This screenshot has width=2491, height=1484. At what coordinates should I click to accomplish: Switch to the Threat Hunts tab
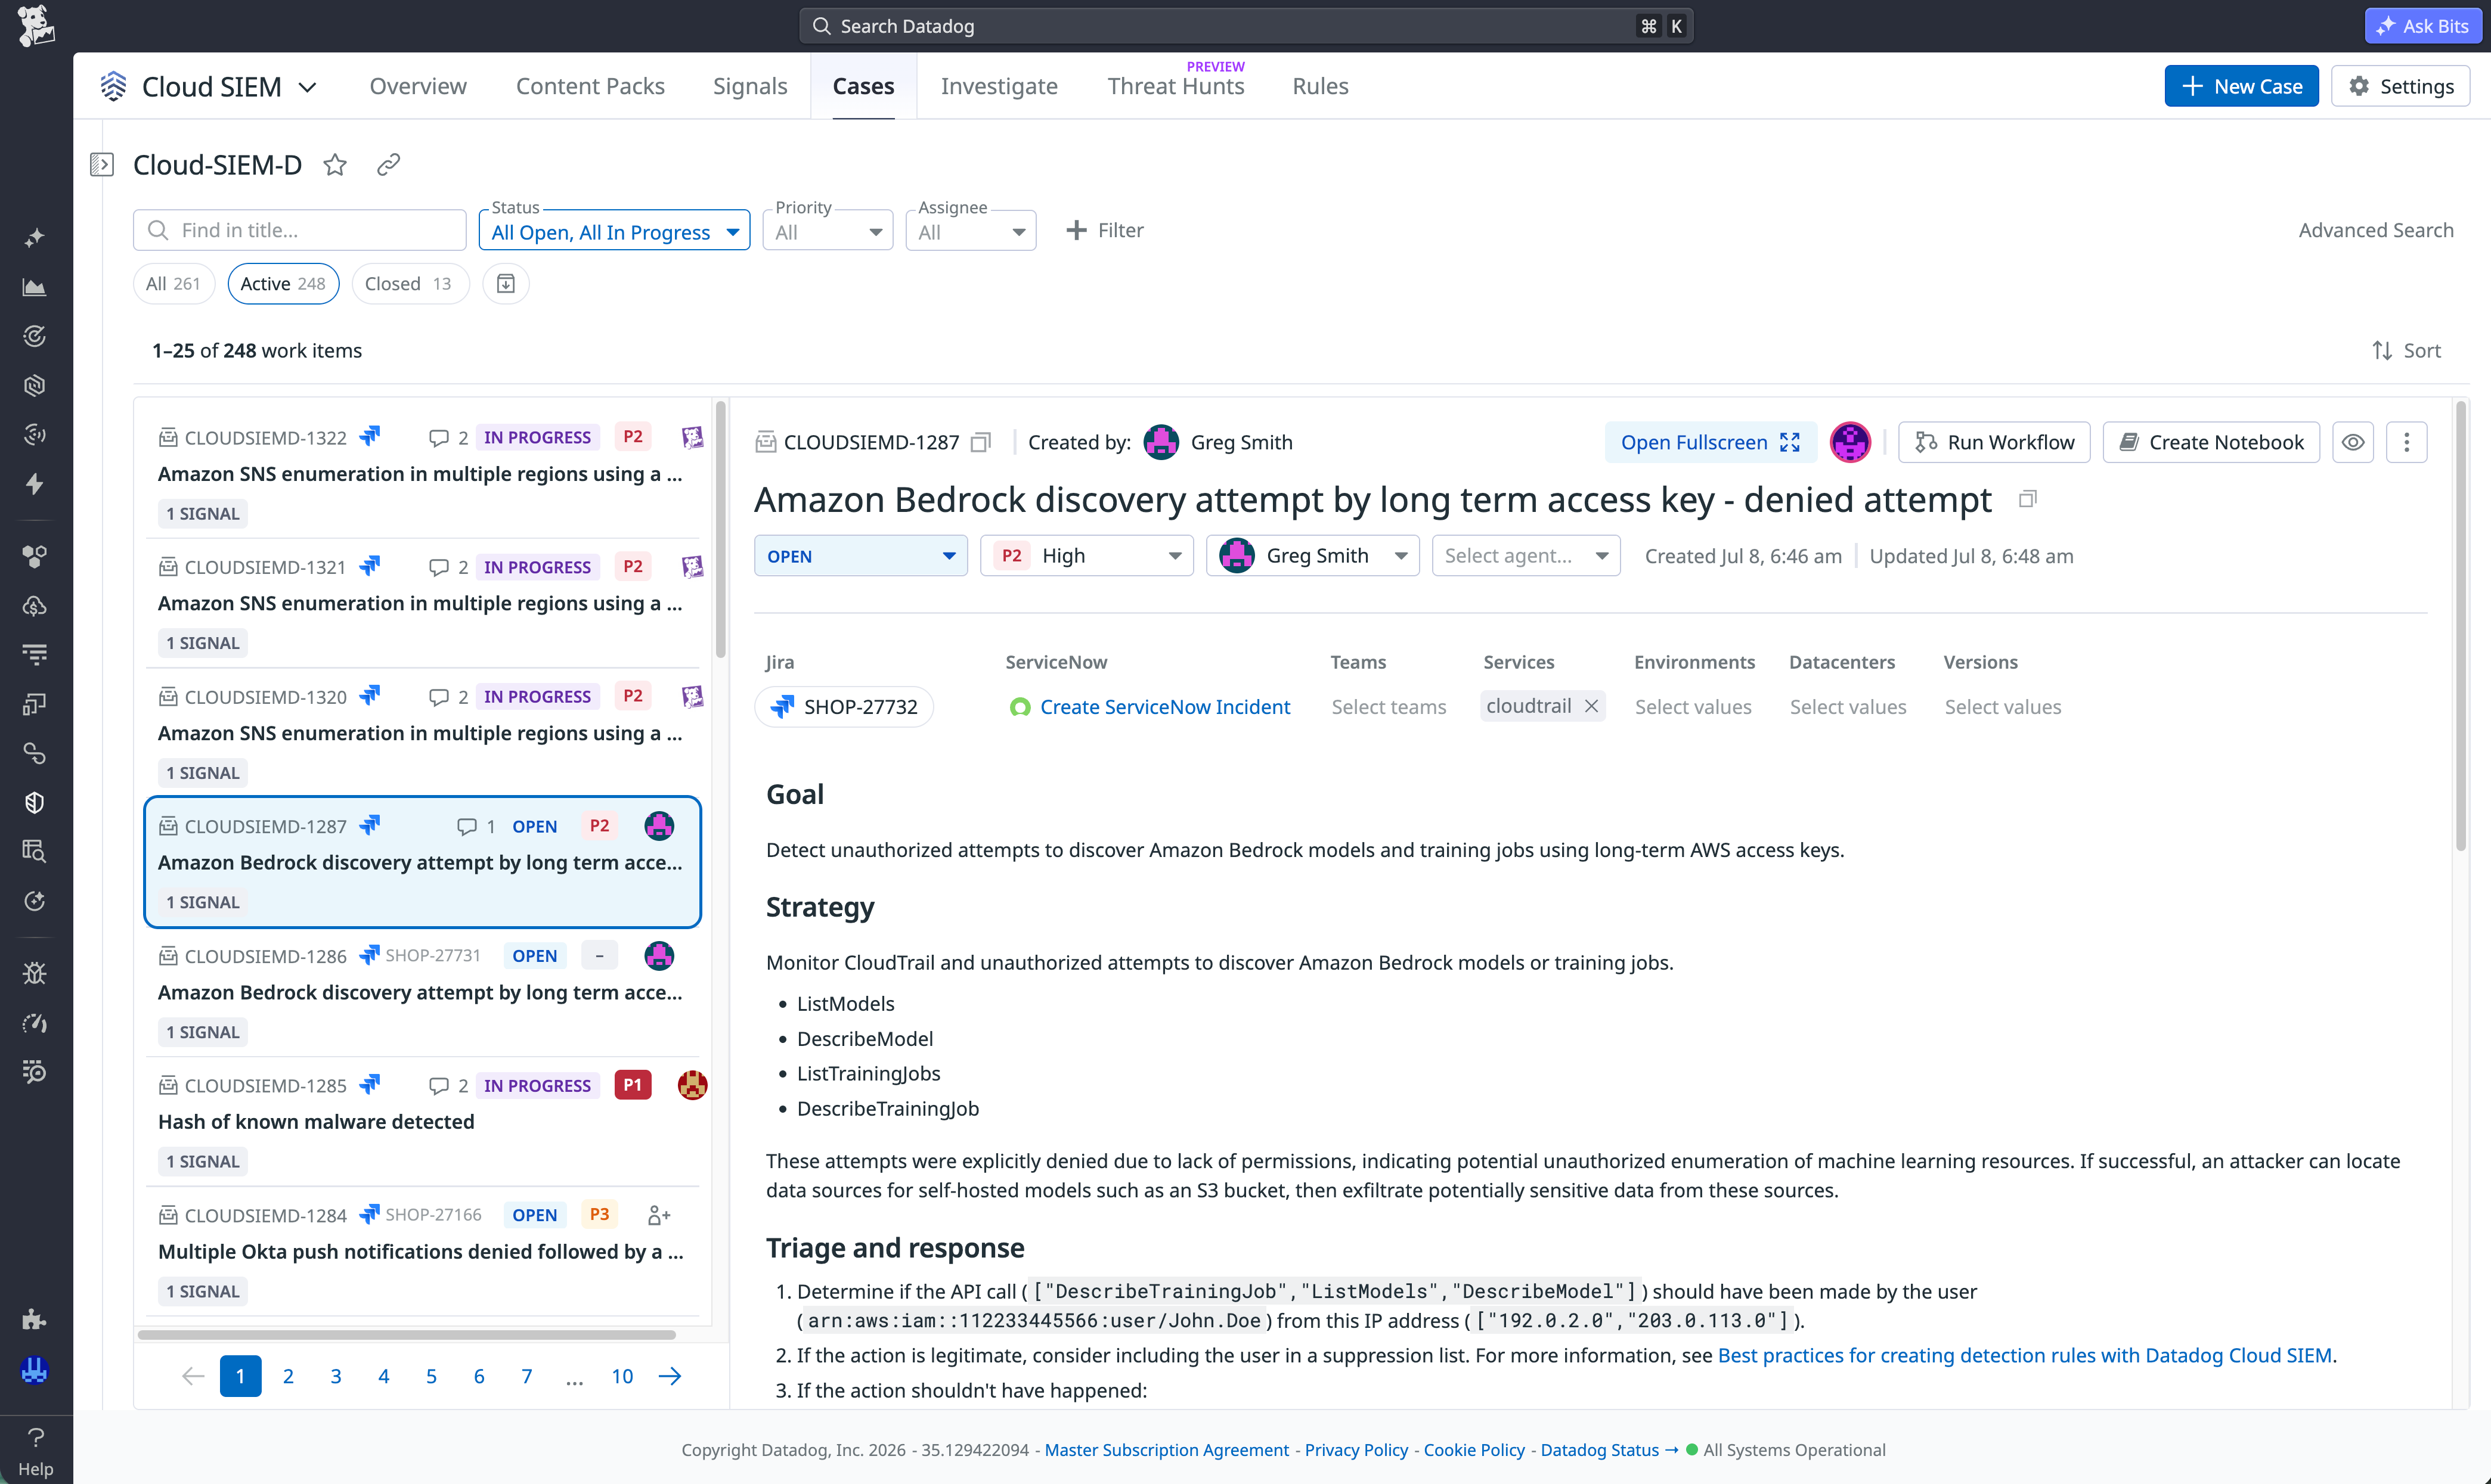pyautogui.click(x=1176, y=86)
